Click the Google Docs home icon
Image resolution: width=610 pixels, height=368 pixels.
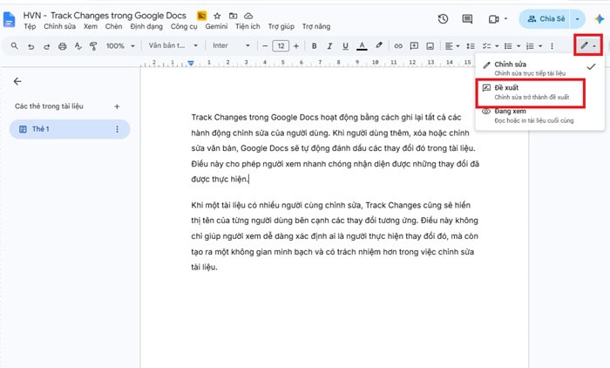point(9,19)
